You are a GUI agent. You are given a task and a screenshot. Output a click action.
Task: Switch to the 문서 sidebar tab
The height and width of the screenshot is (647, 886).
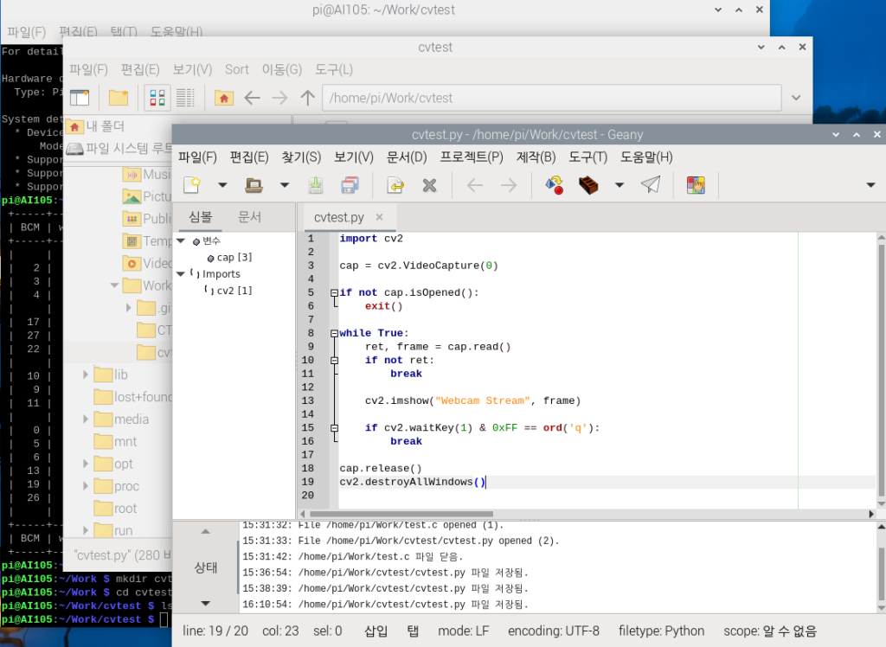(249, 218)
